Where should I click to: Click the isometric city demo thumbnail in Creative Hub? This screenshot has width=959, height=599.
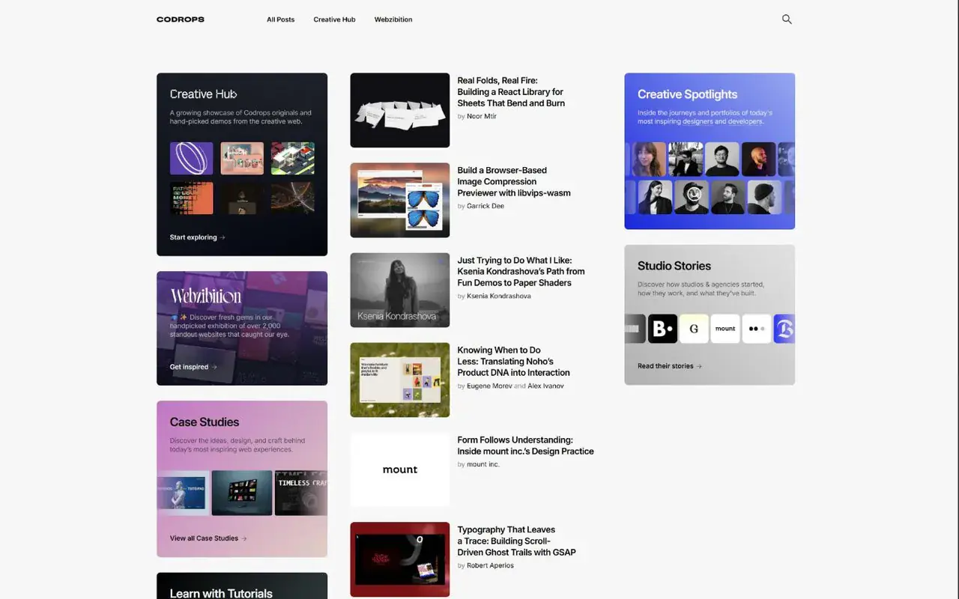292,159
